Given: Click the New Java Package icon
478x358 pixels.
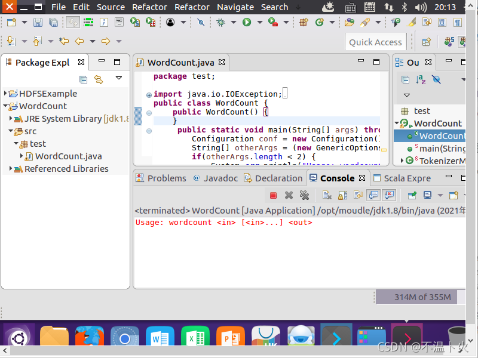Looking at the screenshot, I should point(304,22).
